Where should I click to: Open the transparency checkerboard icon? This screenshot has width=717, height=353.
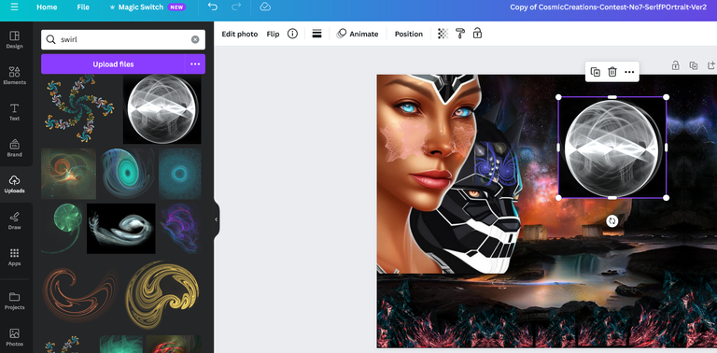click(x=443, y=34)
